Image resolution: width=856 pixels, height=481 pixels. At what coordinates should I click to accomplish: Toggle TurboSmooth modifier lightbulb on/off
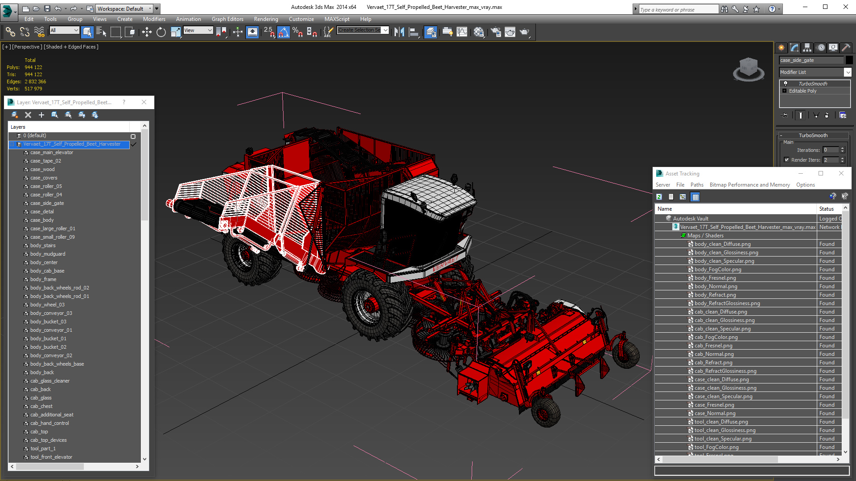tap(786, 84)
